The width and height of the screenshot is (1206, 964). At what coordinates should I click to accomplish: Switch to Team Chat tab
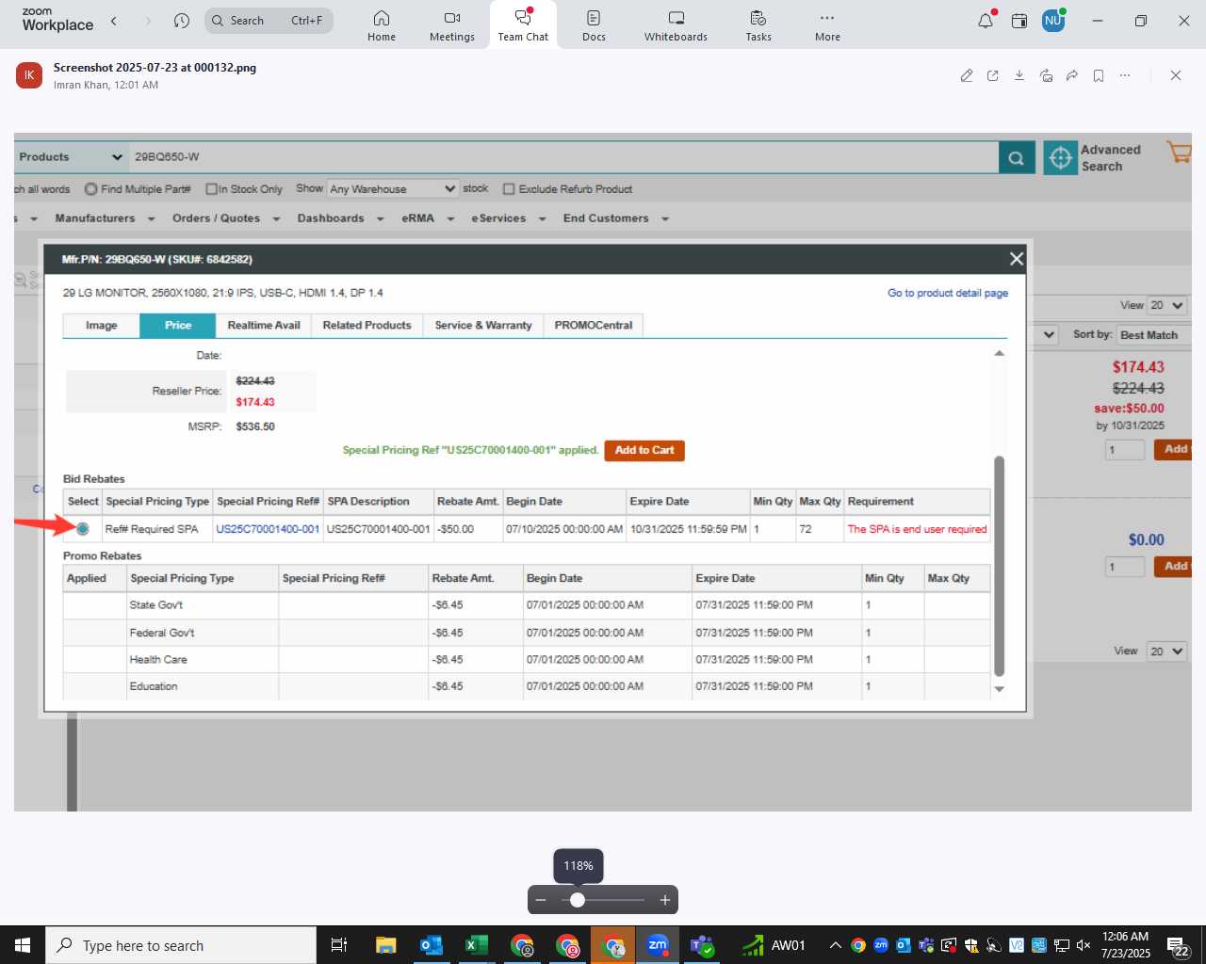523,25
